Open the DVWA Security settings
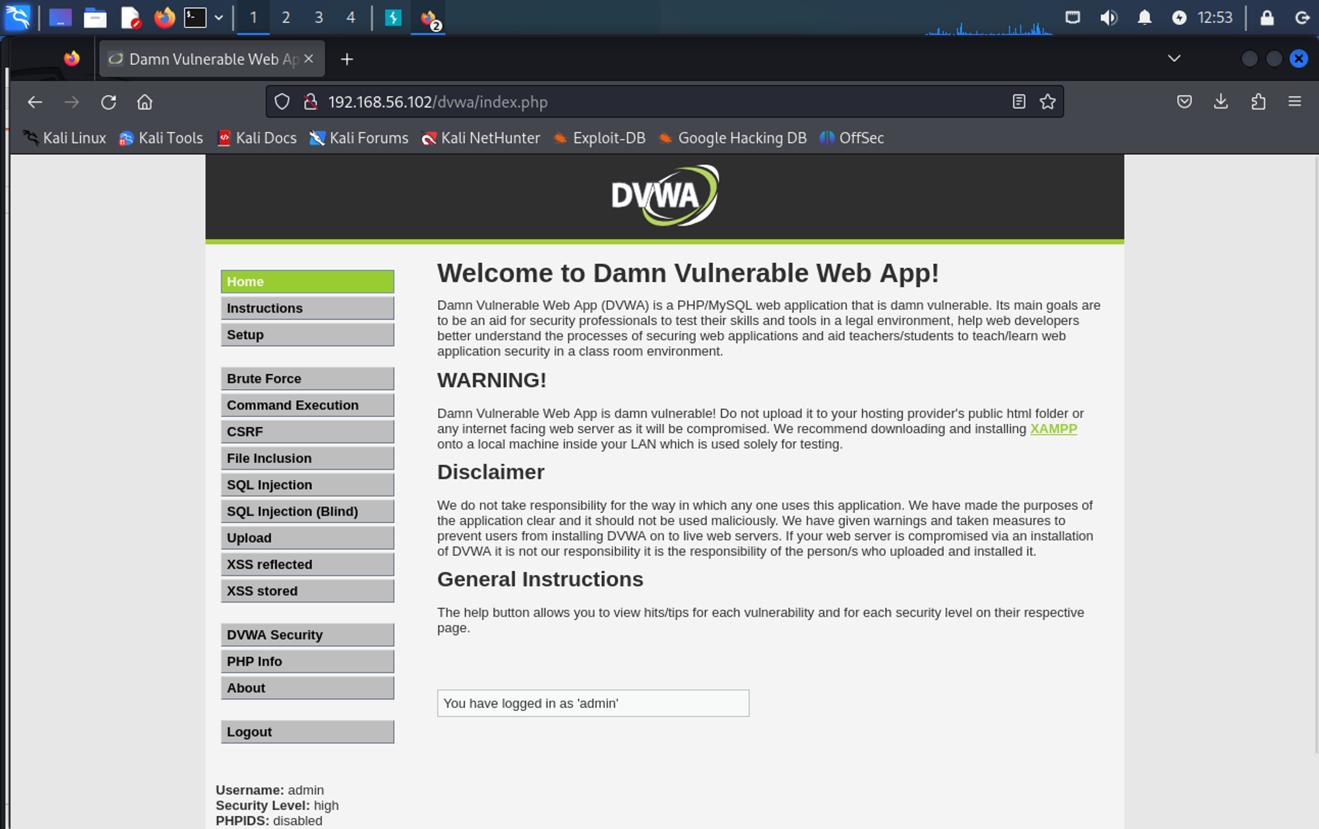The image size is (1319, 829). 307,634
